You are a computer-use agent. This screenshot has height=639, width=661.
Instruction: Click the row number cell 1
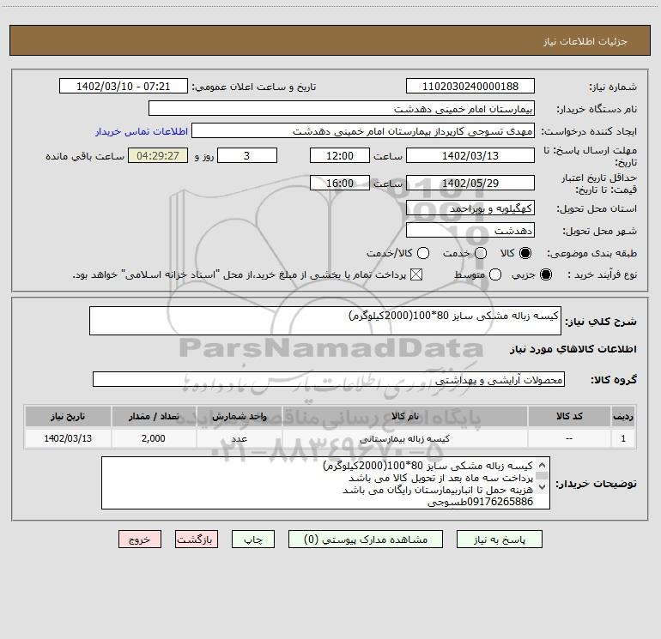pos(623,438)
